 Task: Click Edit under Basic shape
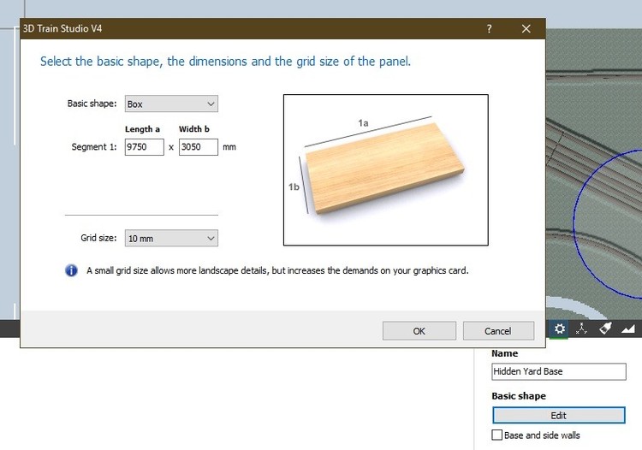pyautogui.click(x=558, y=415)
